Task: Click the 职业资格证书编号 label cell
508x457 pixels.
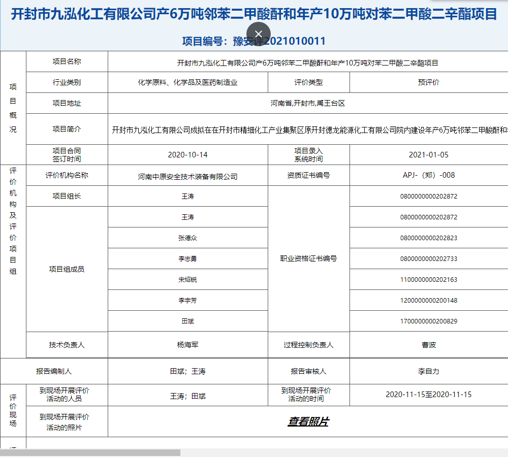Action: pyautogui.click(x=308, y=258)
